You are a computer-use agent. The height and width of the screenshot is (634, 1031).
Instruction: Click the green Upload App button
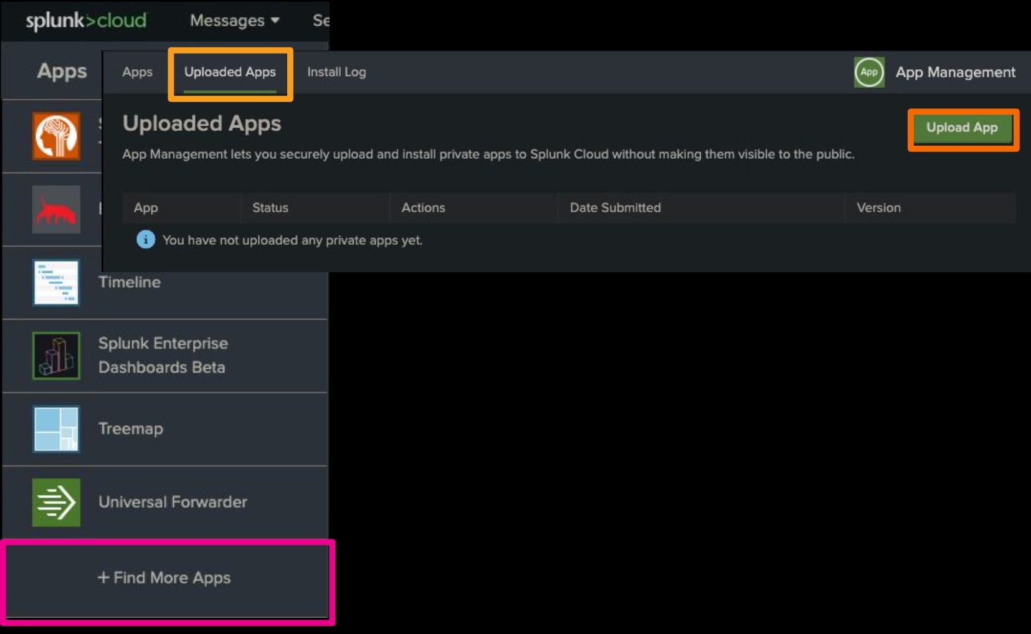point(962,128)
